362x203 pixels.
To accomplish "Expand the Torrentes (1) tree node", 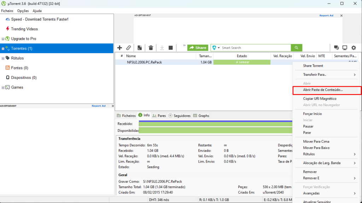I will (3, 49).
